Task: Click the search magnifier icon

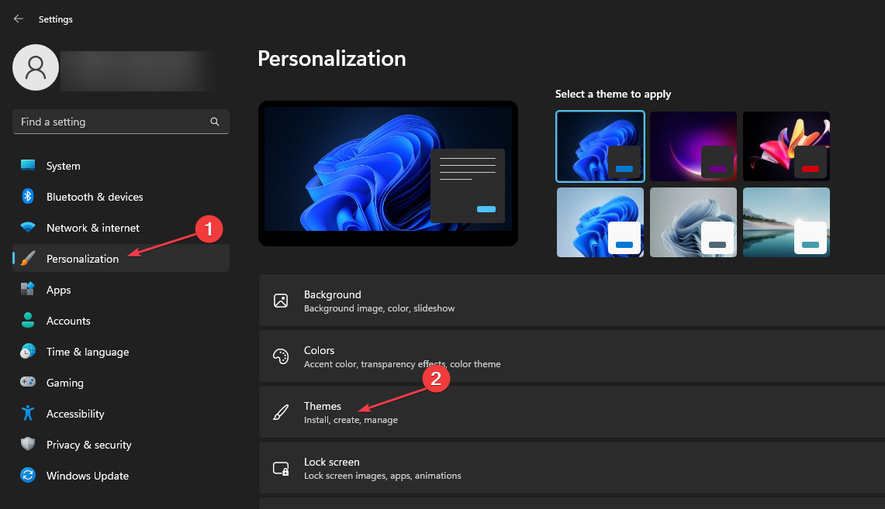Action: [x=215, y=122]
